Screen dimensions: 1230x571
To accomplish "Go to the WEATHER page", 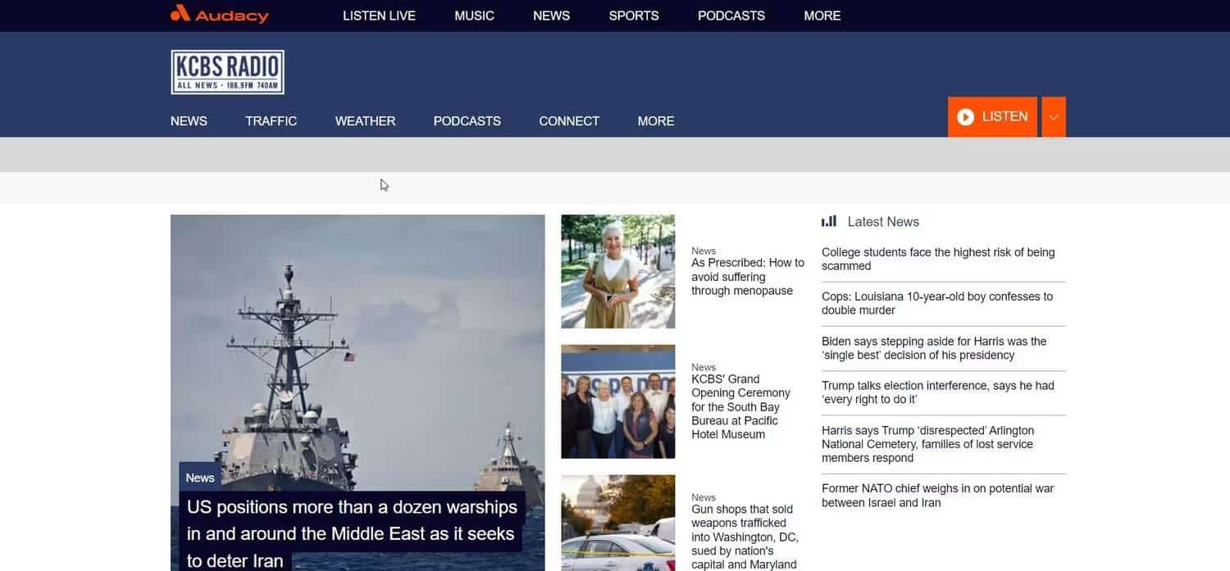I will [x=365, y=121].
